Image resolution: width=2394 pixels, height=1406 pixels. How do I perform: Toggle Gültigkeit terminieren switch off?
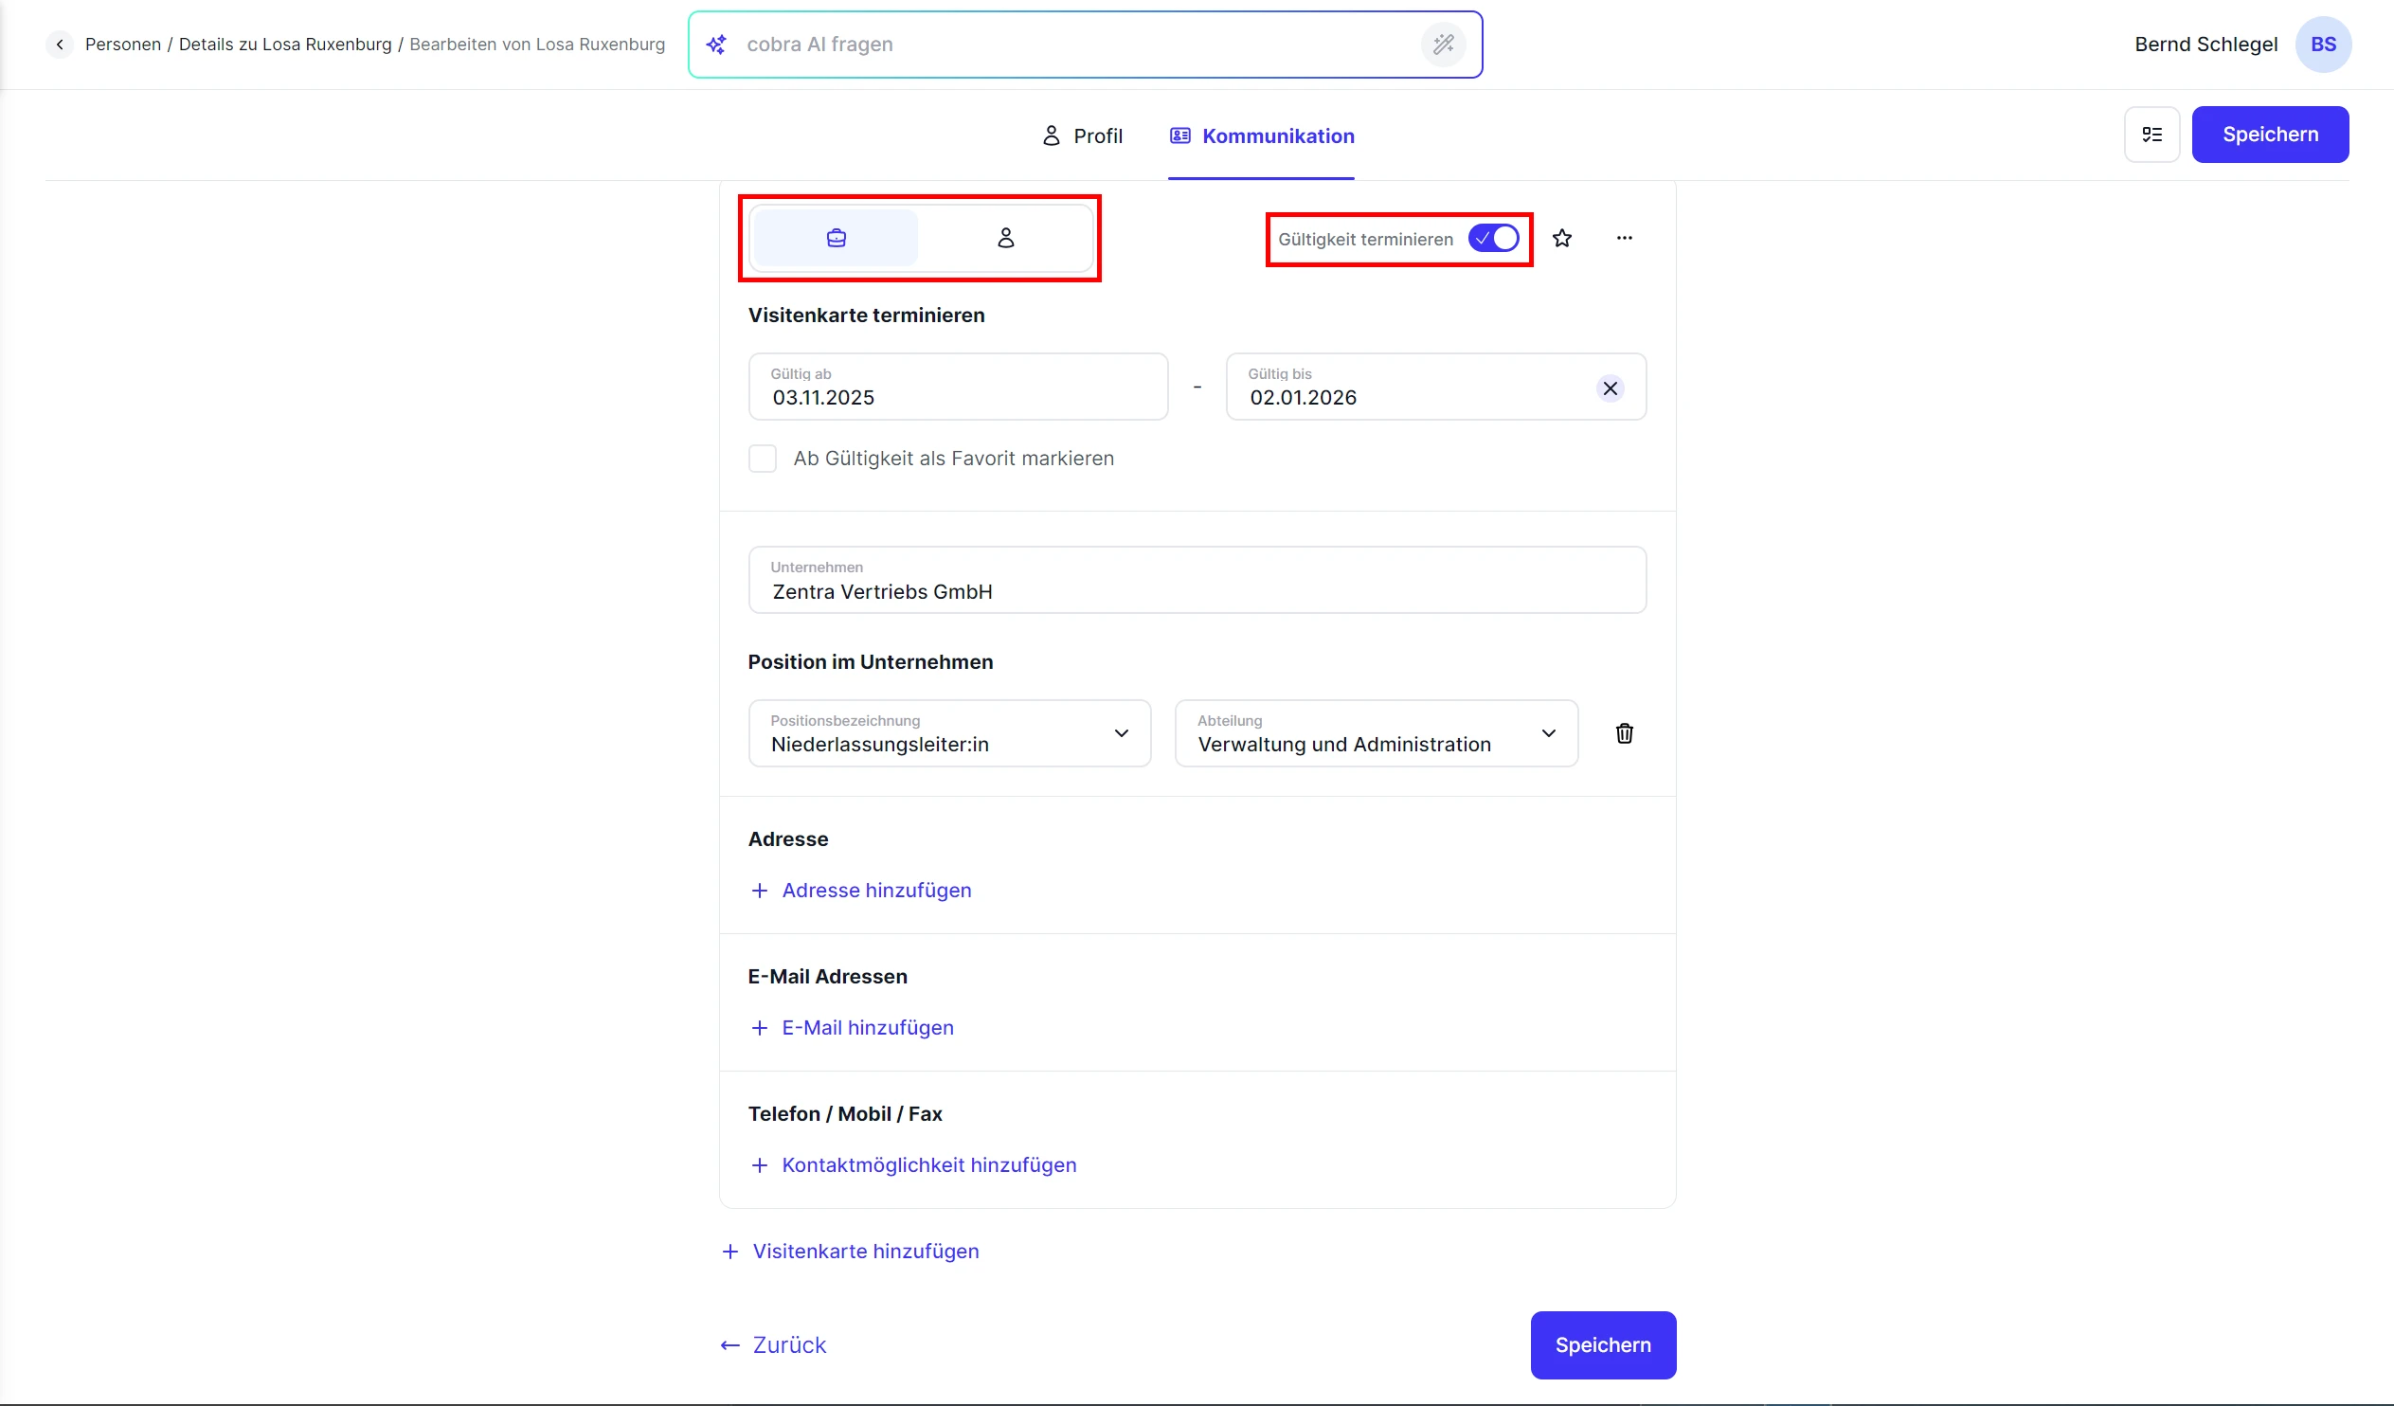point(1493,239)
